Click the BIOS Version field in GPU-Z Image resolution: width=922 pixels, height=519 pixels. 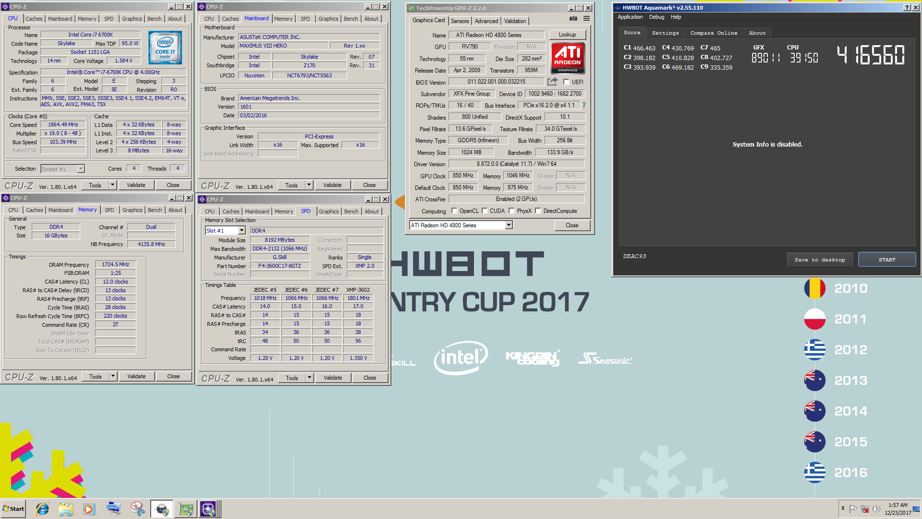tap(497, 82)
